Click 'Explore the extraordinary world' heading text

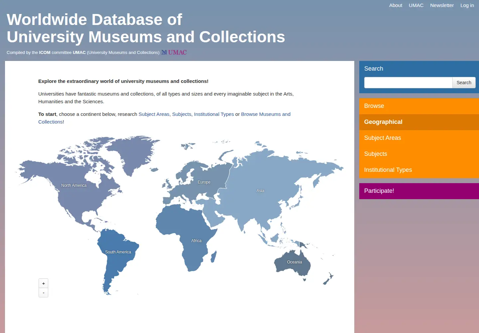click(123, 81)
